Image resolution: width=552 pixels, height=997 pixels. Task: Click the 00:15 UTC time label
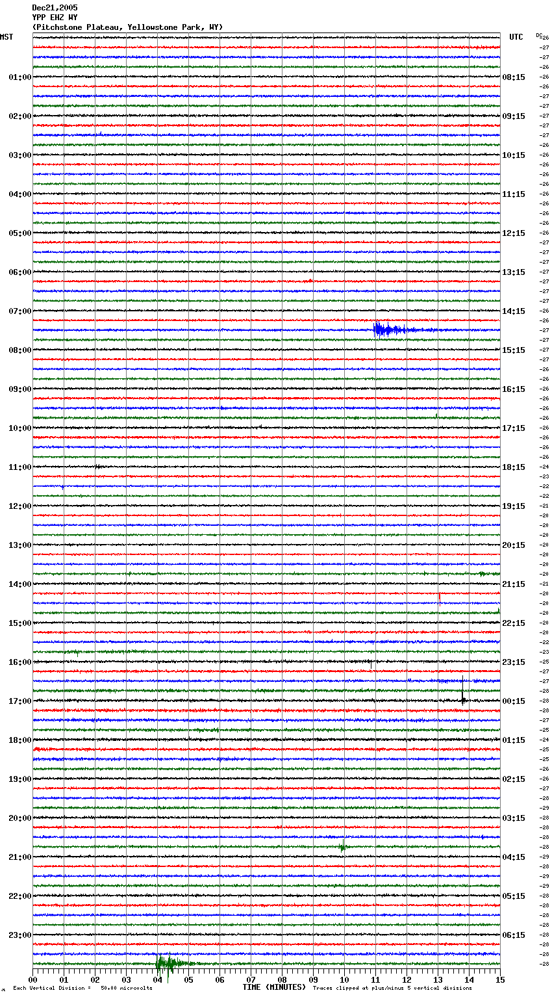click(x=514, y=701)
